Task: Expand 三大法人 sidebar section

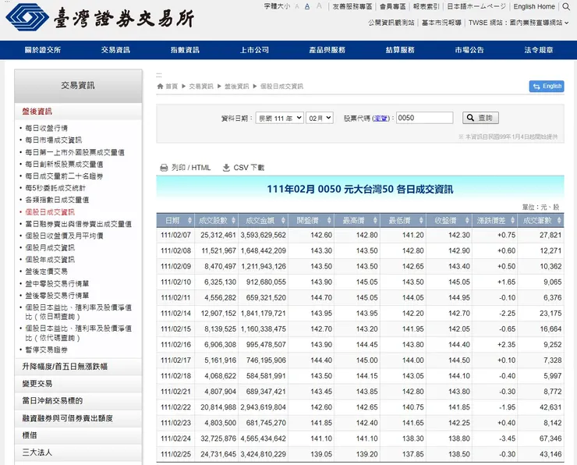Action: [78, 453]
